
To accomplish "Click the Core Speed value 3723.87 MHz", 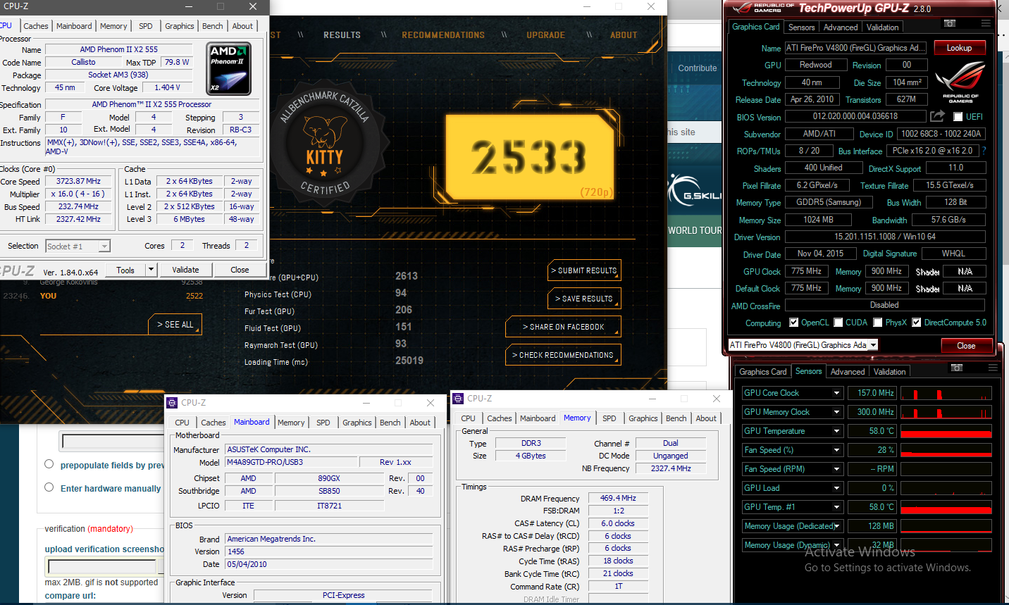I will click(x=78, y=181).
